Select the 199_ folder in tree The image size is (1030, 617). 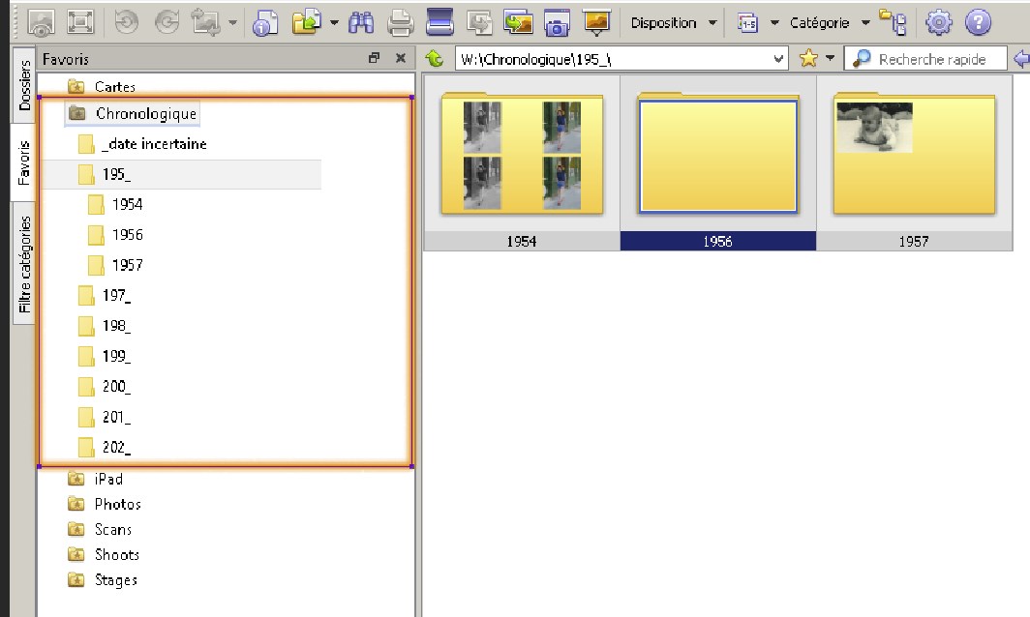click(116, 356)
